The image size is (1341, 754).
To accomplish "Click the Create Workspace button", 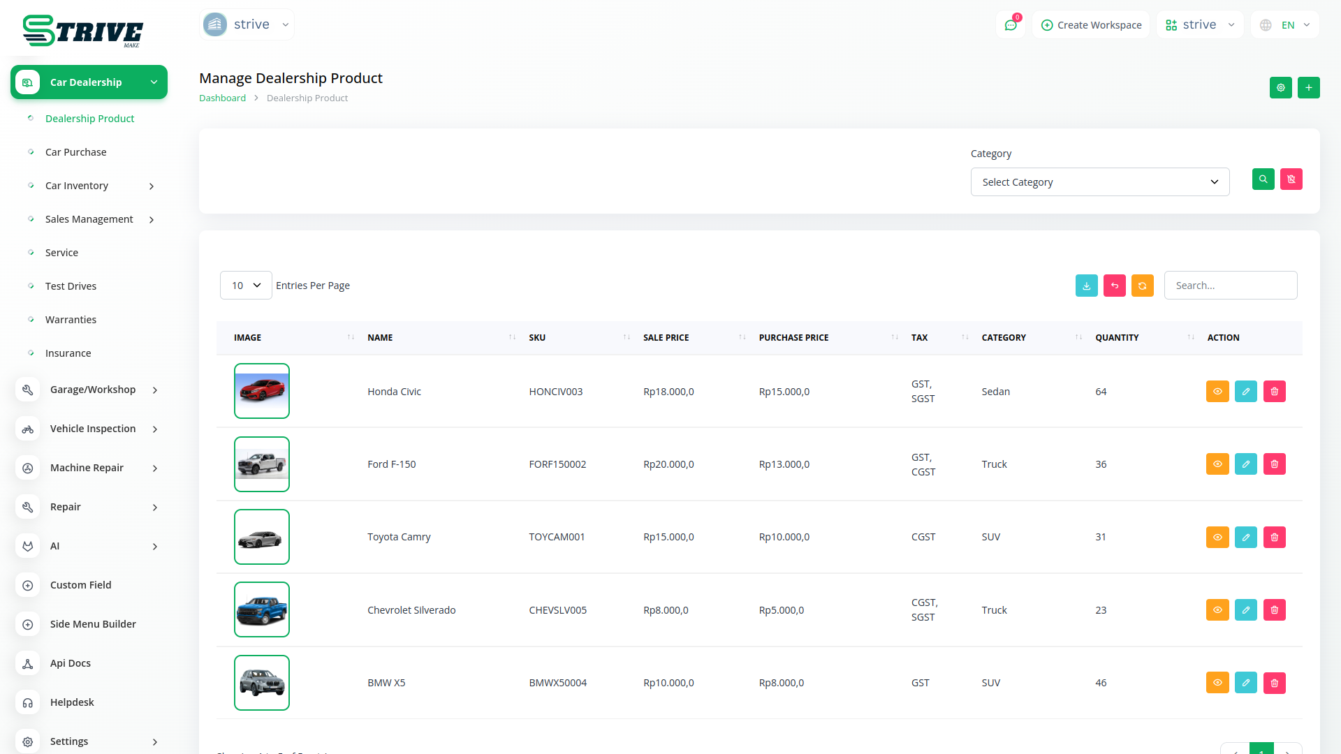I will click(x=1091, y=25).
